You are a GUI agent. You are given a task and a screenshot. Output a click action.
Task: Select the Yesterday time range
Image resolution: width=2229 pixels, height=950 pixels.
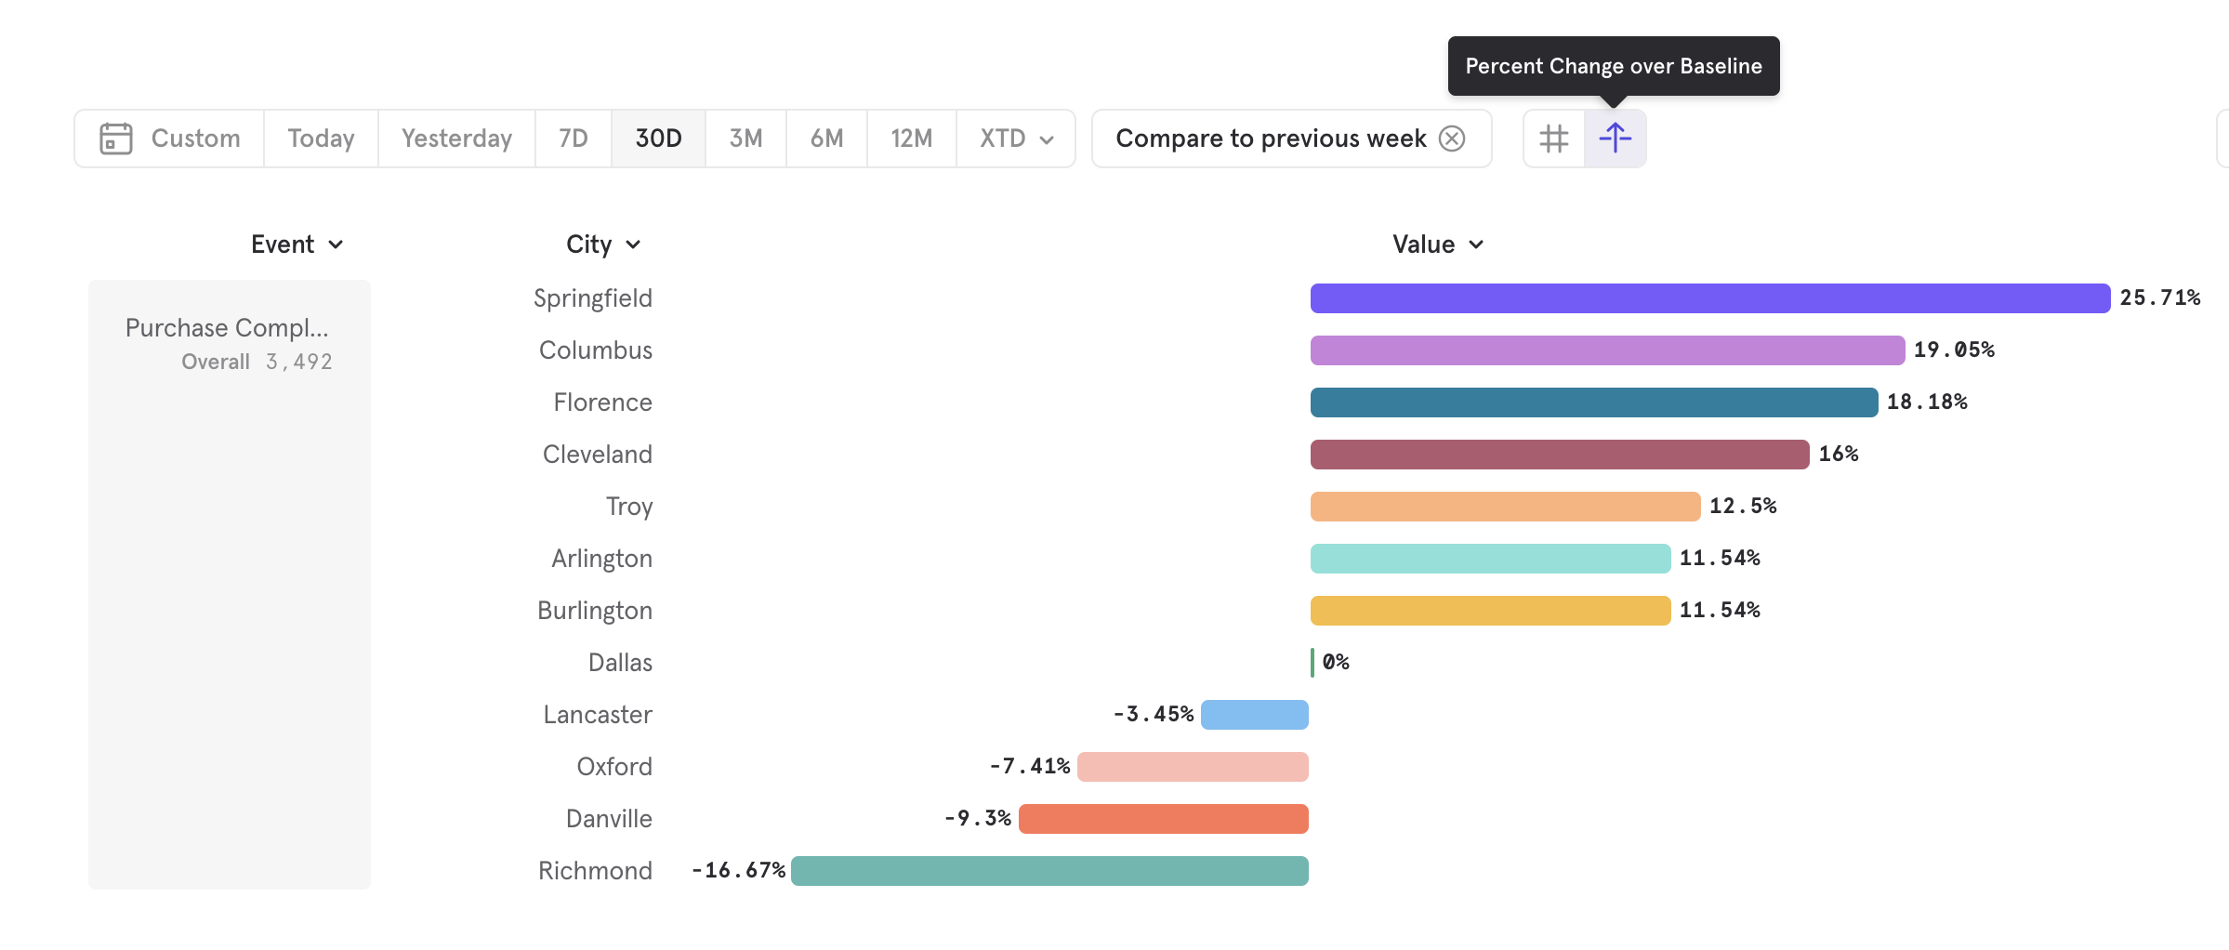455,138
